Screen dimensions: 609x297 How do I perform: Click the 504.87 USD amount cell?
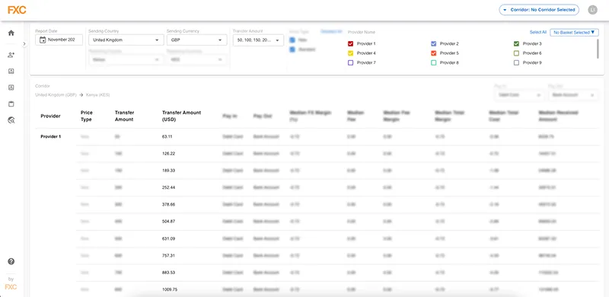click(x=168, y=222)
